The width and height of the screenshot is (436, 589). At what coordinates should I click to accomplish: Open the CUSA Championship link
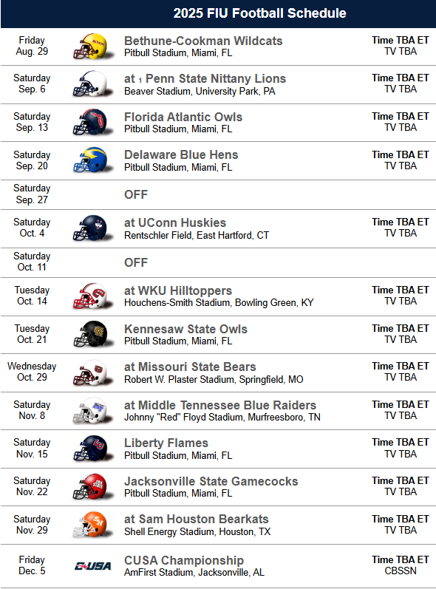click(x=184, y=560)
